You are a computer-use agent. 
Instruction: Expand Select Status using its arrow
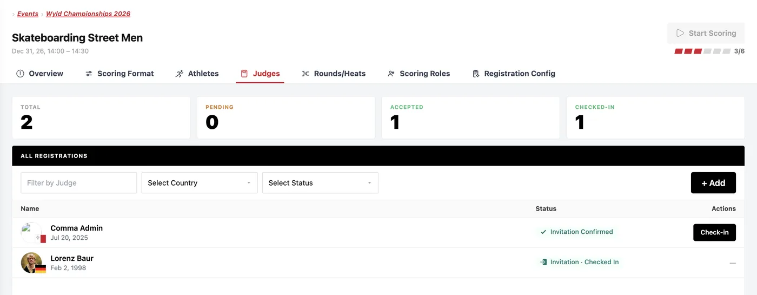coord(369,183)
